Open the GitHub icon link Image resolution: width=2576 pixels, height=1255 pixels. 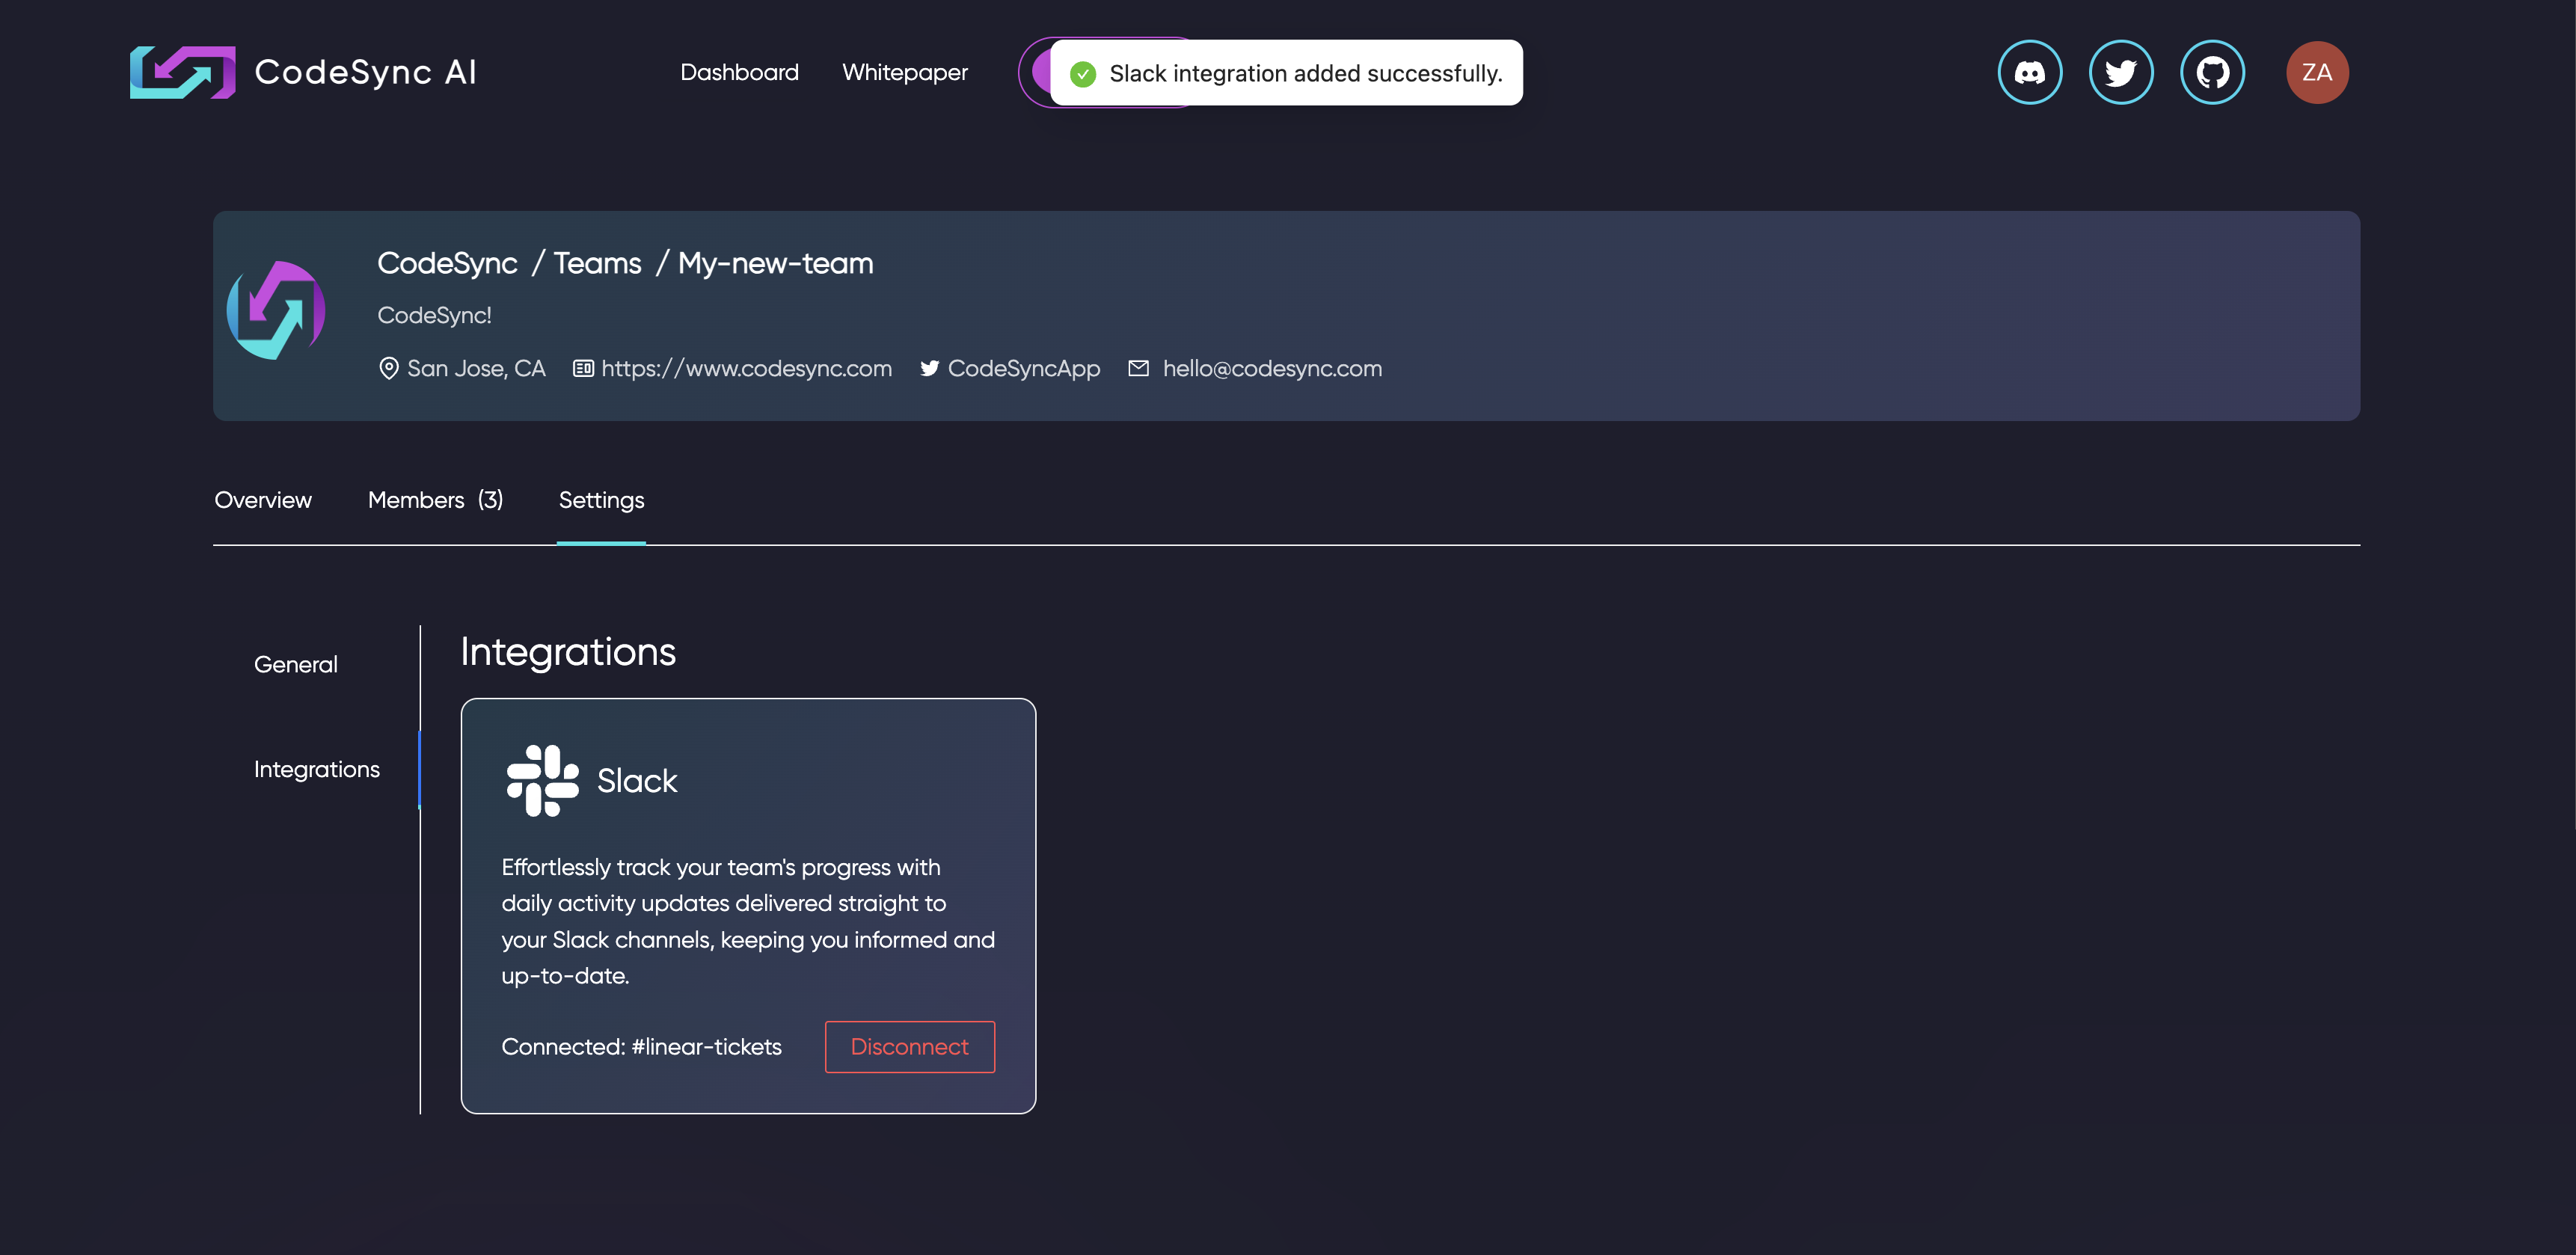coord(2212,72)
